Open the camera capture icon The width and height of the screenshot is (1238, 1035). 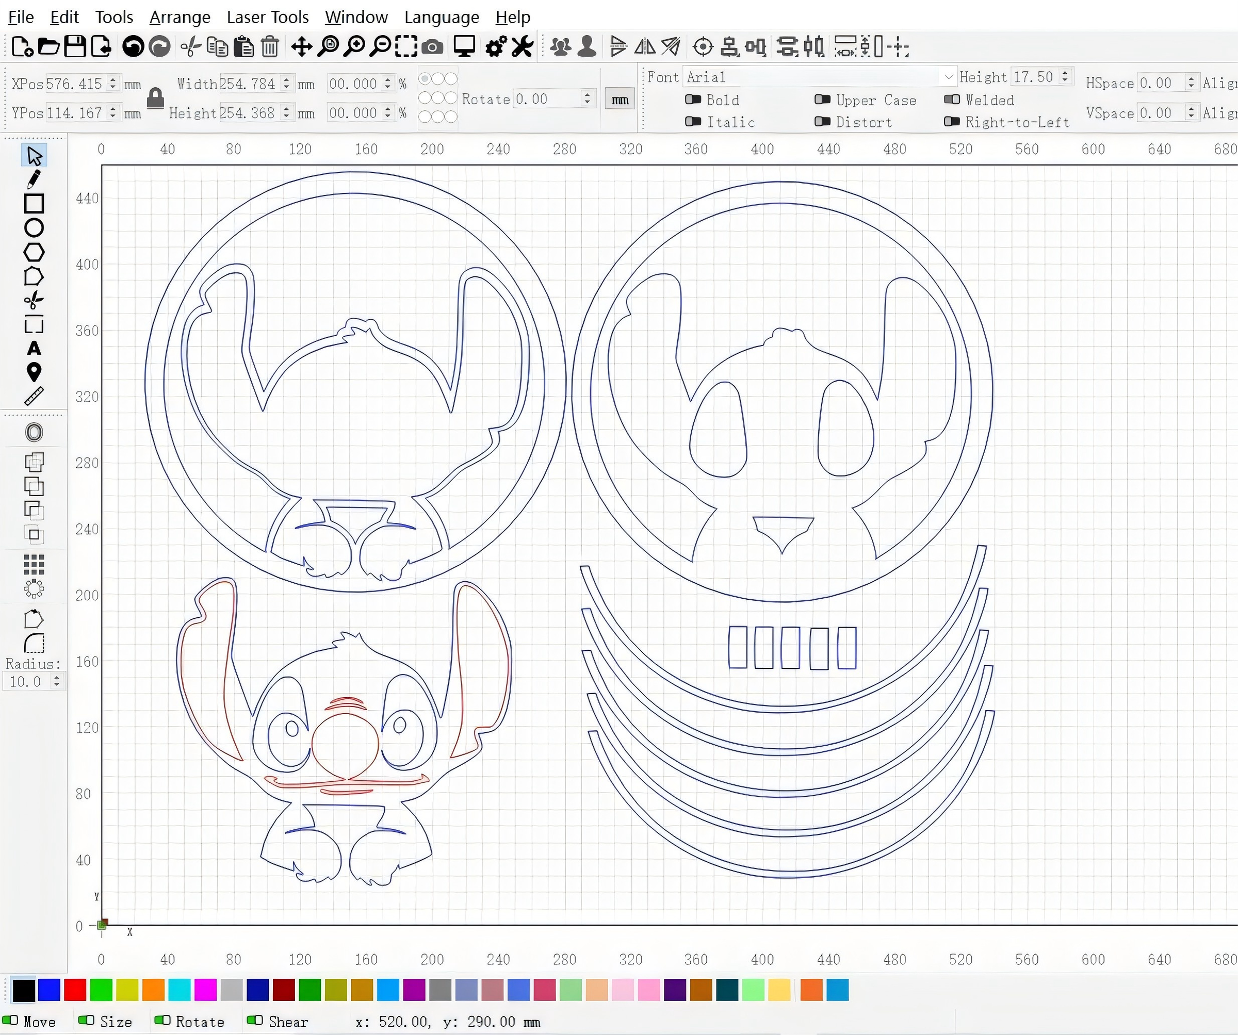click(432, 46)
